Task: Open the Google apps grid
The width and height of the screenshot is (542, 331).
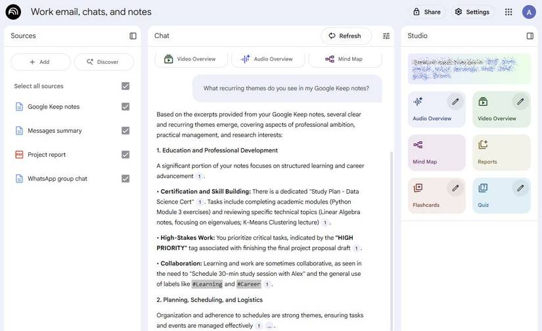Action: pos(508,12)
